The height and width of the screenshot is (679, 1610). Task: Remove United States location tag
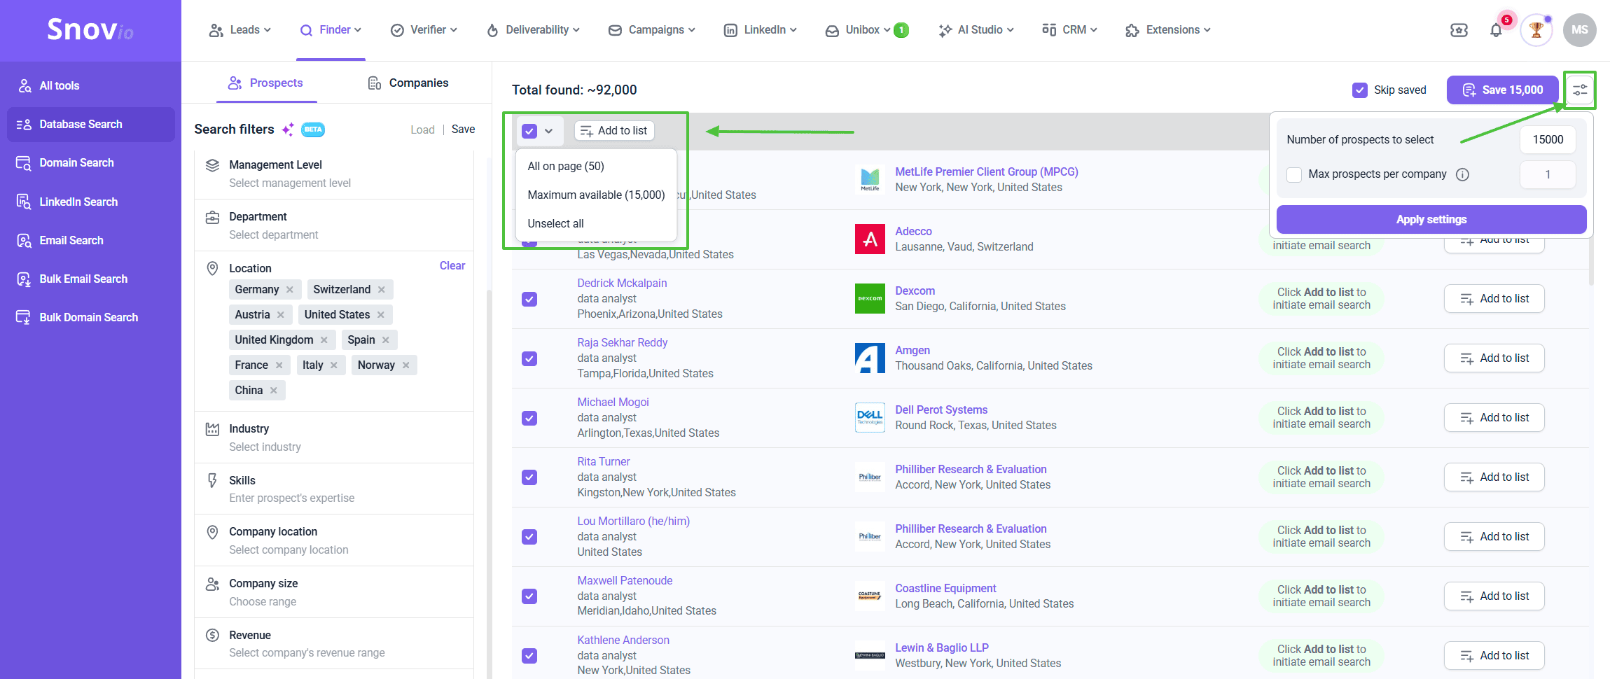381,315
